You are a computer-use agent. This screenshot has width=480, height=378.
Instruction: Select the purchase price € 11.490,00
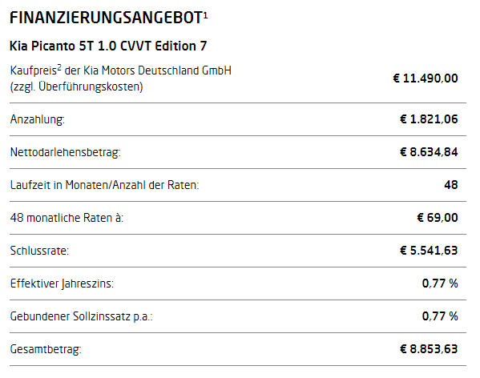pos(426,78)
